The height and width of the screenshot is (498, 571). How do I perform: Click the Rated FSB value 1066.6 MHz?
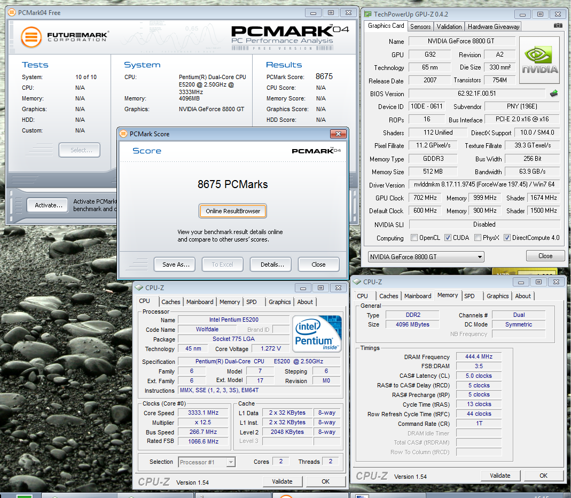coord(203,441)
